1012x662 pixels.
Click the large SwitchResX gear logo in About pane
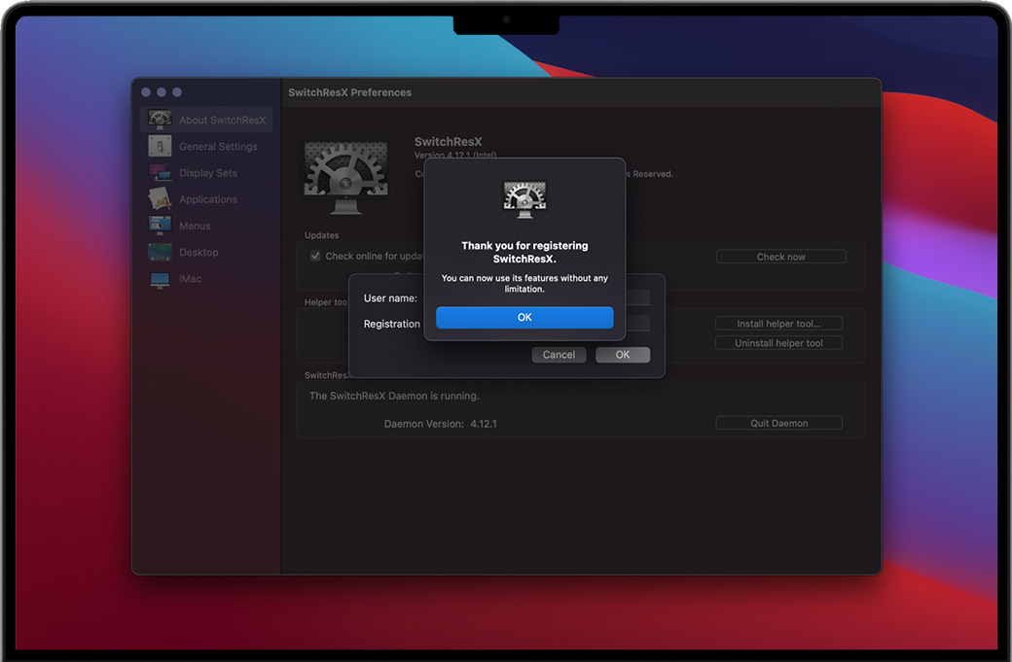click(x=346, y=177)
